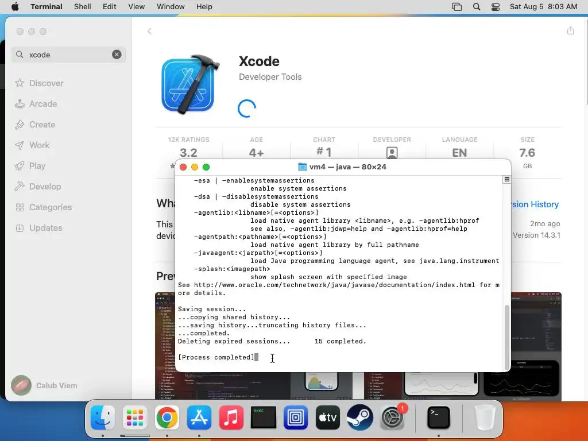Screen dimensions: 588x441
Task: Open System Settings from the Dock
Action: (392, 417)
